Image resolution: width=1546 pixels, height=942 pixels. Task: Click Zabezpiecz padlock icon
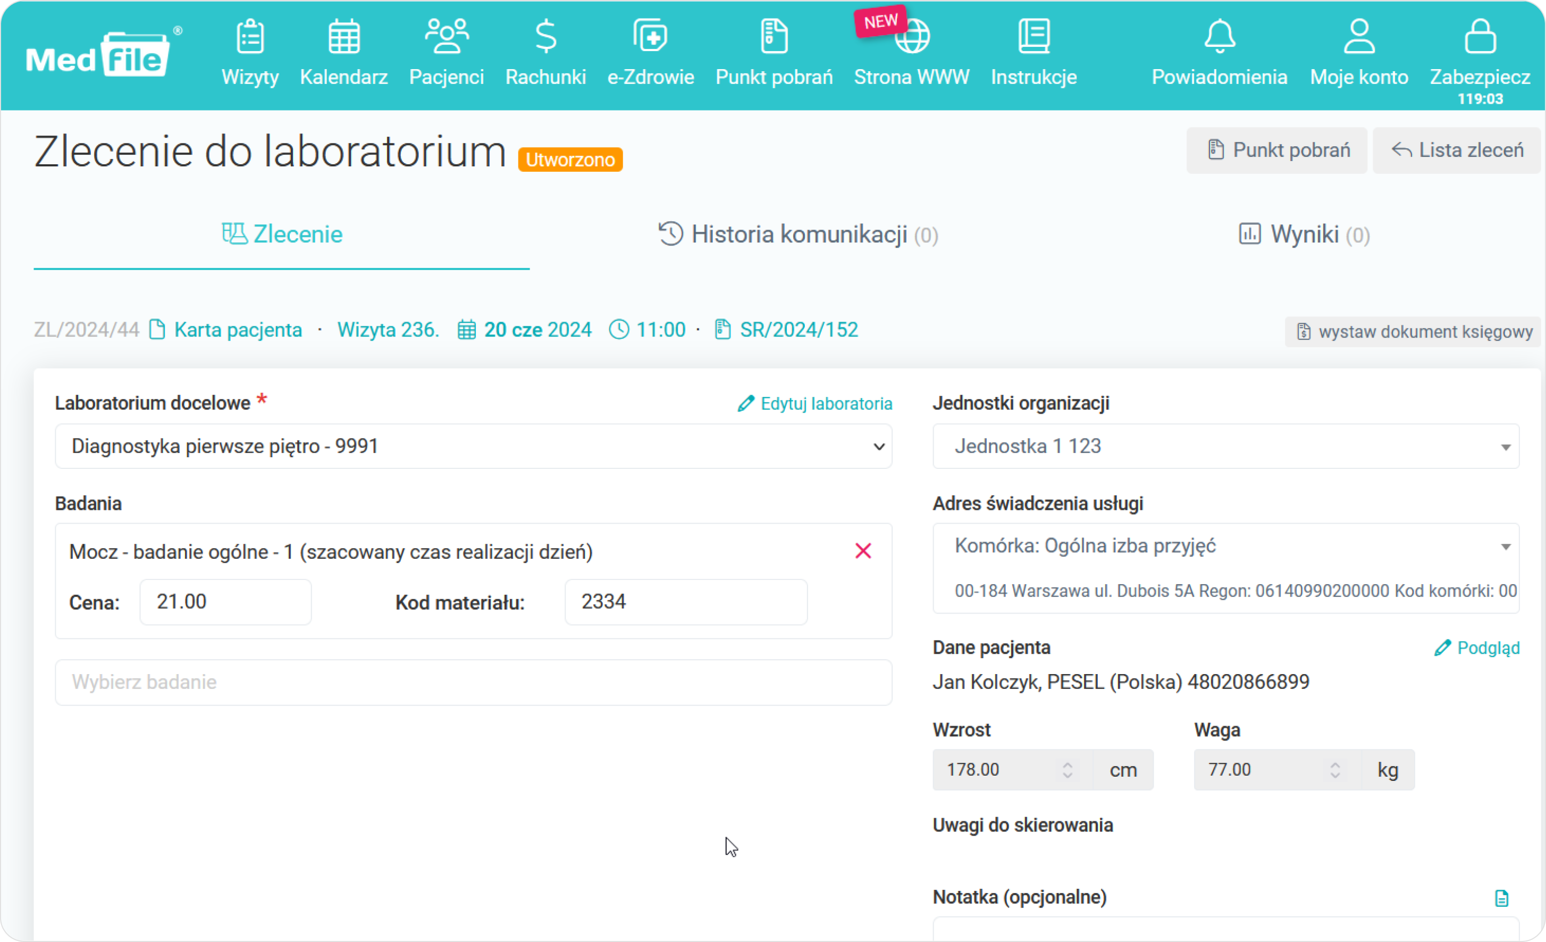pyautogui.click(x=1480, y=36)
